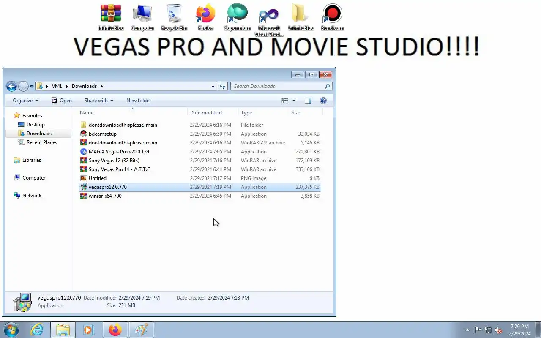
Task: Sort by the Size column header
Action: [306, 113]
